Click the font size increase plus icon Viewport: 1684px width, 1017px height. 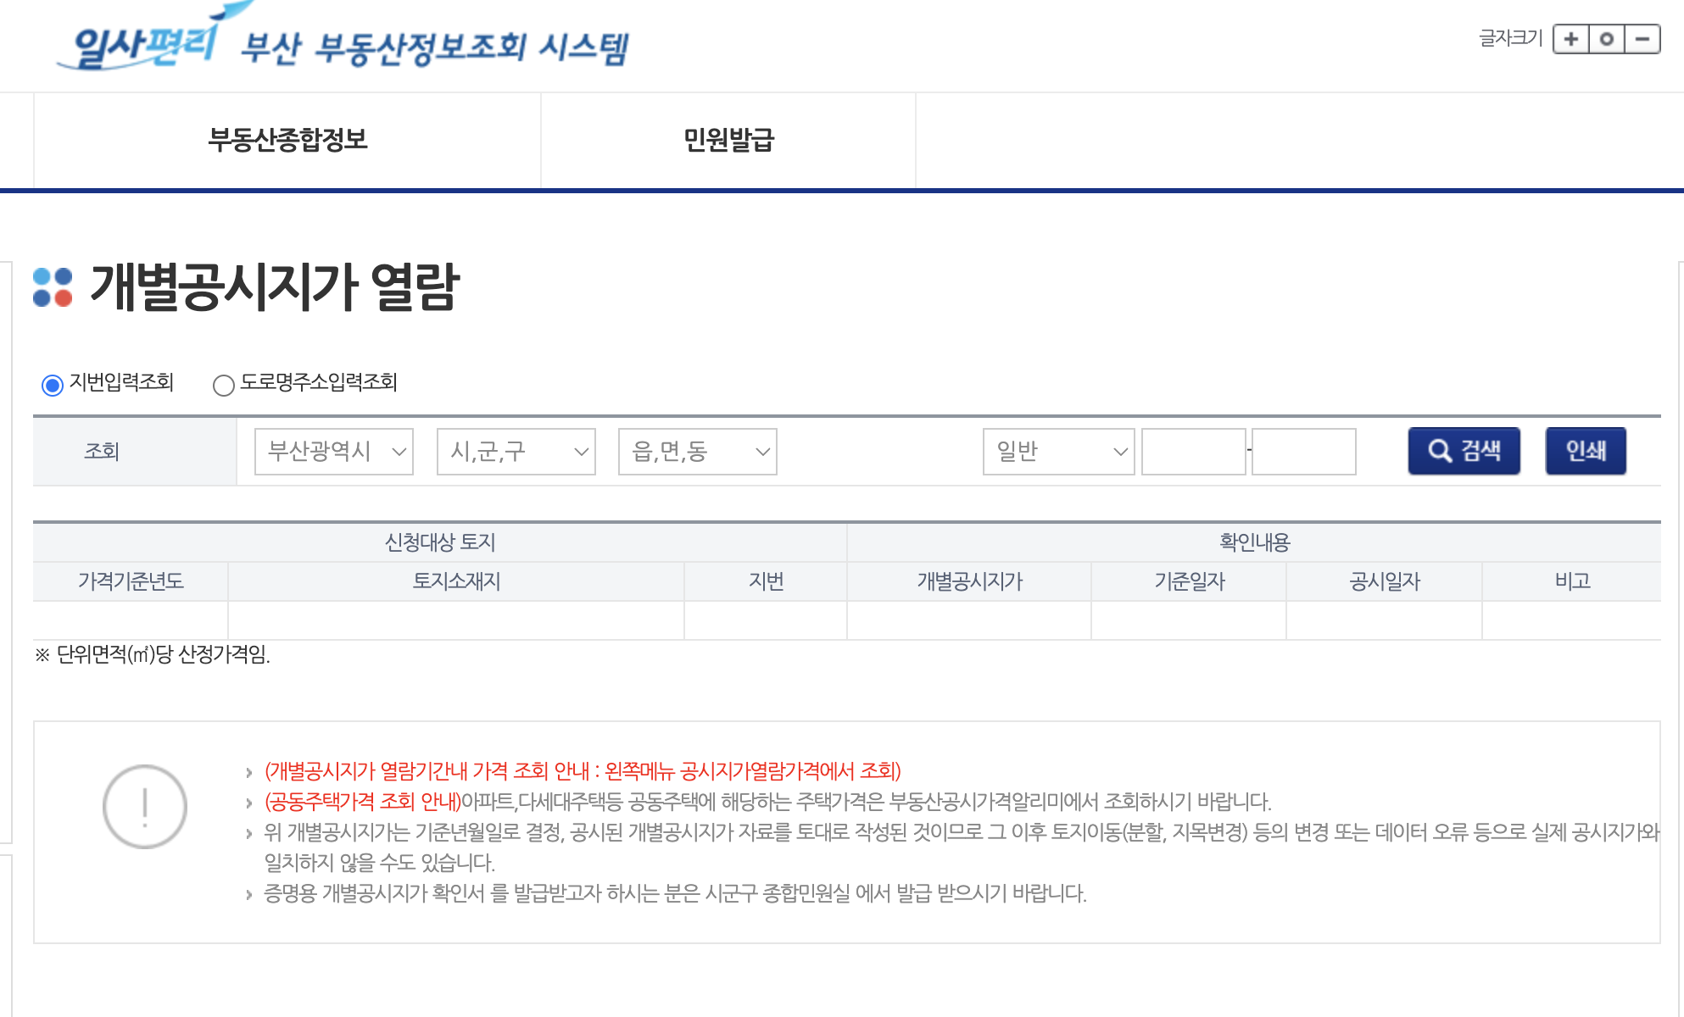pyautogui.click(x=1571, y=39)
